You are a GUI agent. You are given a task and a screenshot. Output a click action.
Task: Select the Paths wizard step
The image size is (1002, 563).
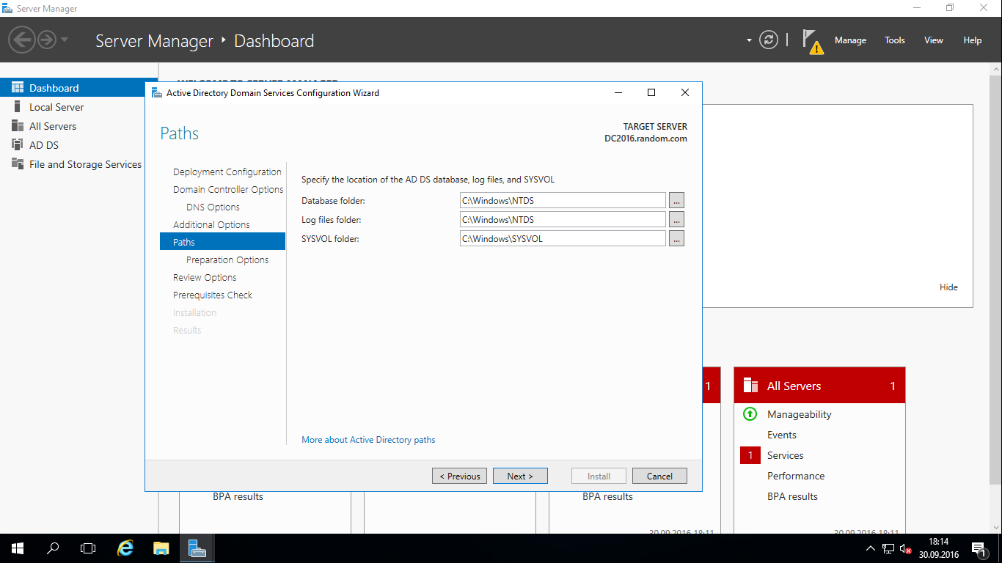[x=222, y=242]
